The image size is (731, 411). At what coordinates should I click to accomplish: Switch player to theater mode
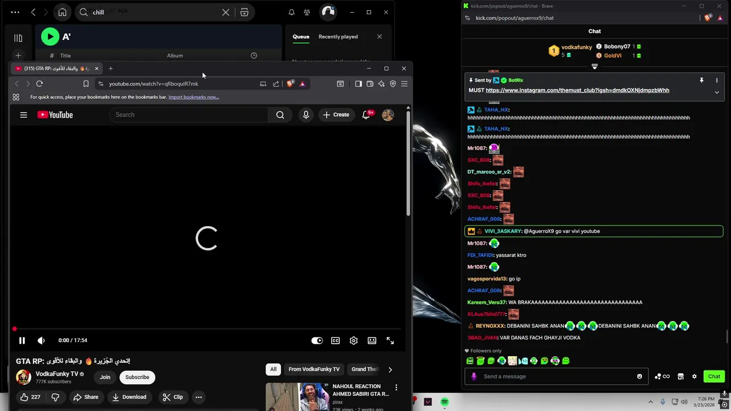click(x=372, y=340)
